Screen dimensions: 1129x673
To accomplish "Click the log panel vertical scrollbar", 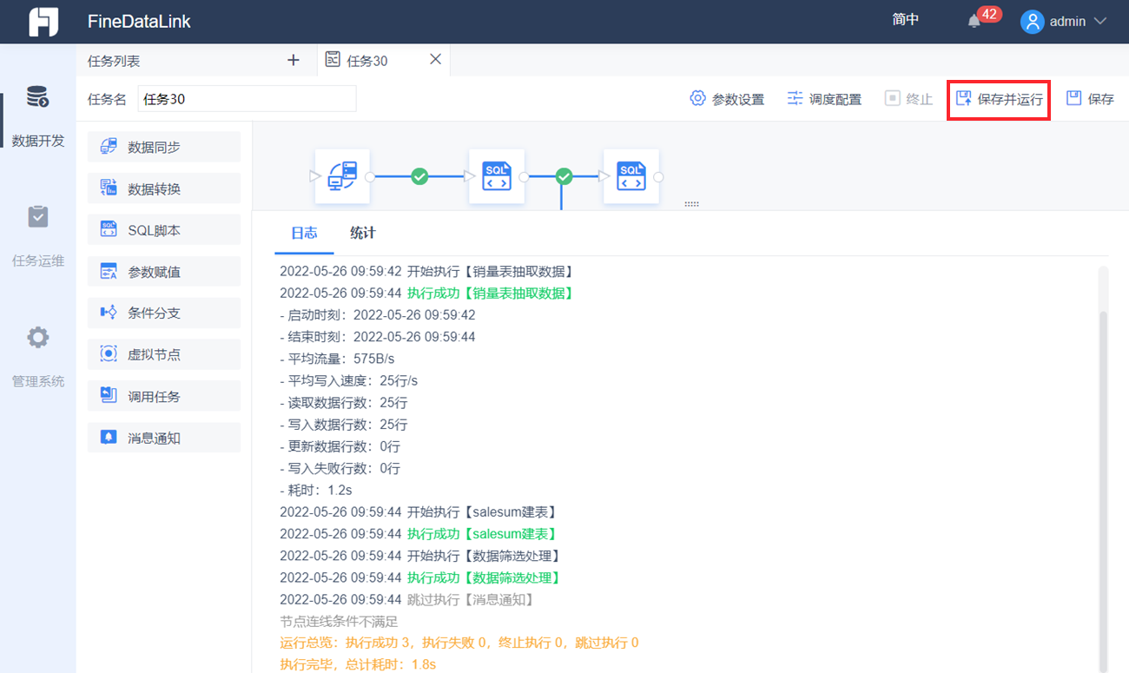I will coord(1104,492).
